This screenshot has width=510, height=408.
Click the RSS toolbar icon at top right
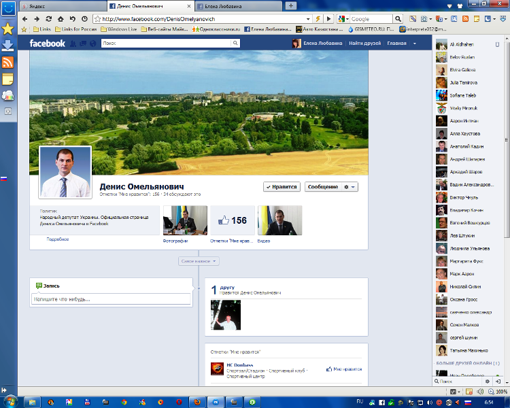[465, 19]
